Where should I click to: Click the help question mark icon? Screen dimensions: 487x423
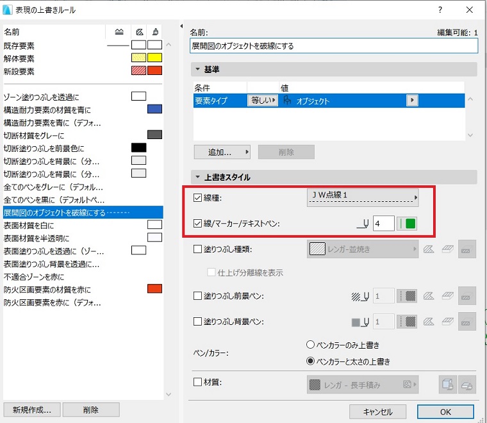tap(440, 10)
